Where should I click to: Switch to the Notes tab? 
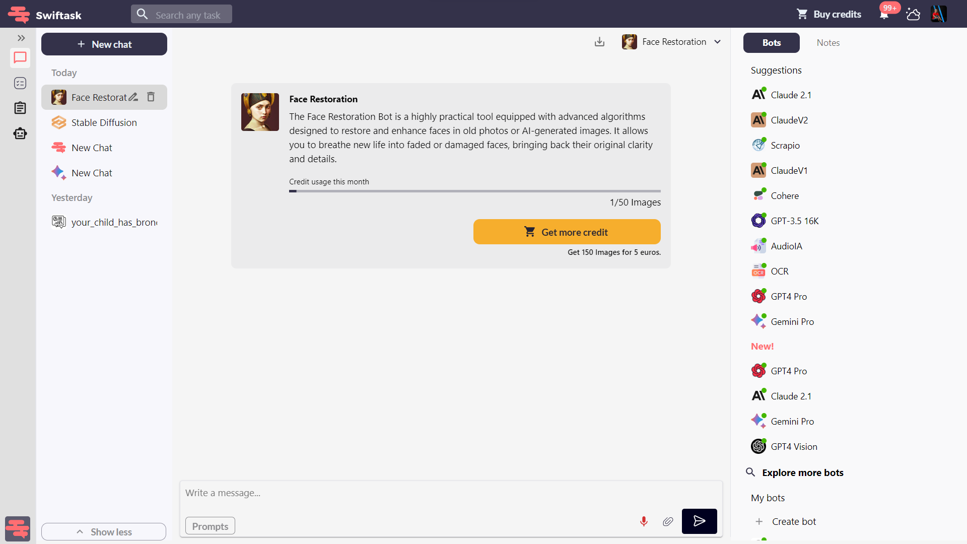828,43
